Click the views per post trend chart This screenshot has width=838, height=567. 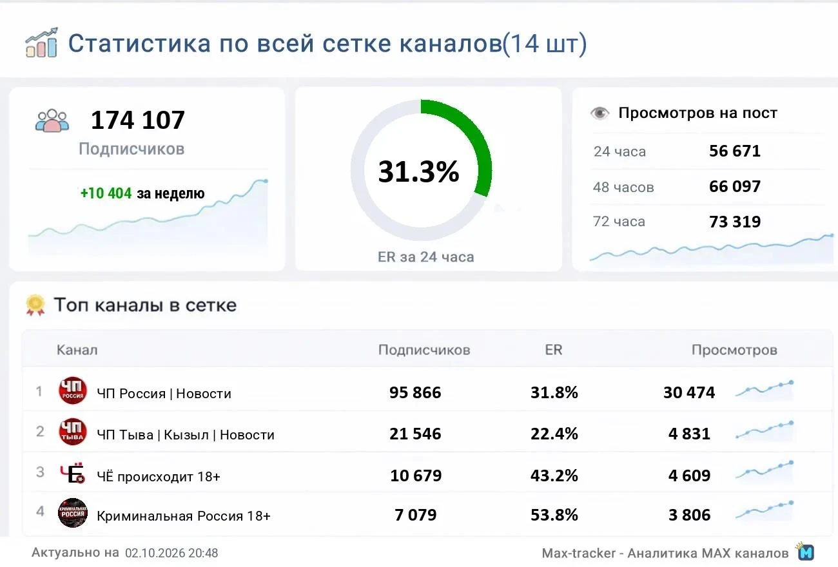[711, 249]
